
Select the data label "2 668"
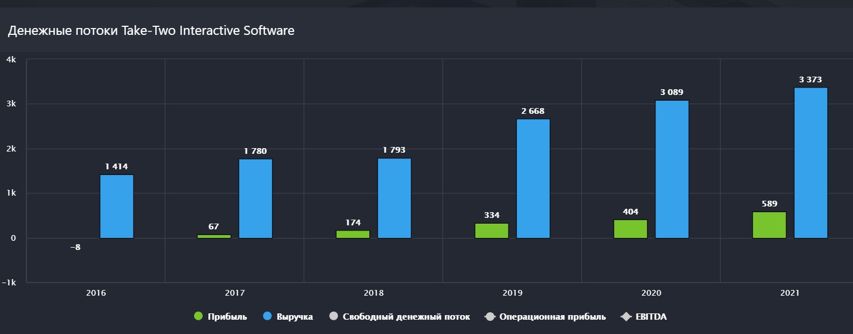(x=533, y=111)
